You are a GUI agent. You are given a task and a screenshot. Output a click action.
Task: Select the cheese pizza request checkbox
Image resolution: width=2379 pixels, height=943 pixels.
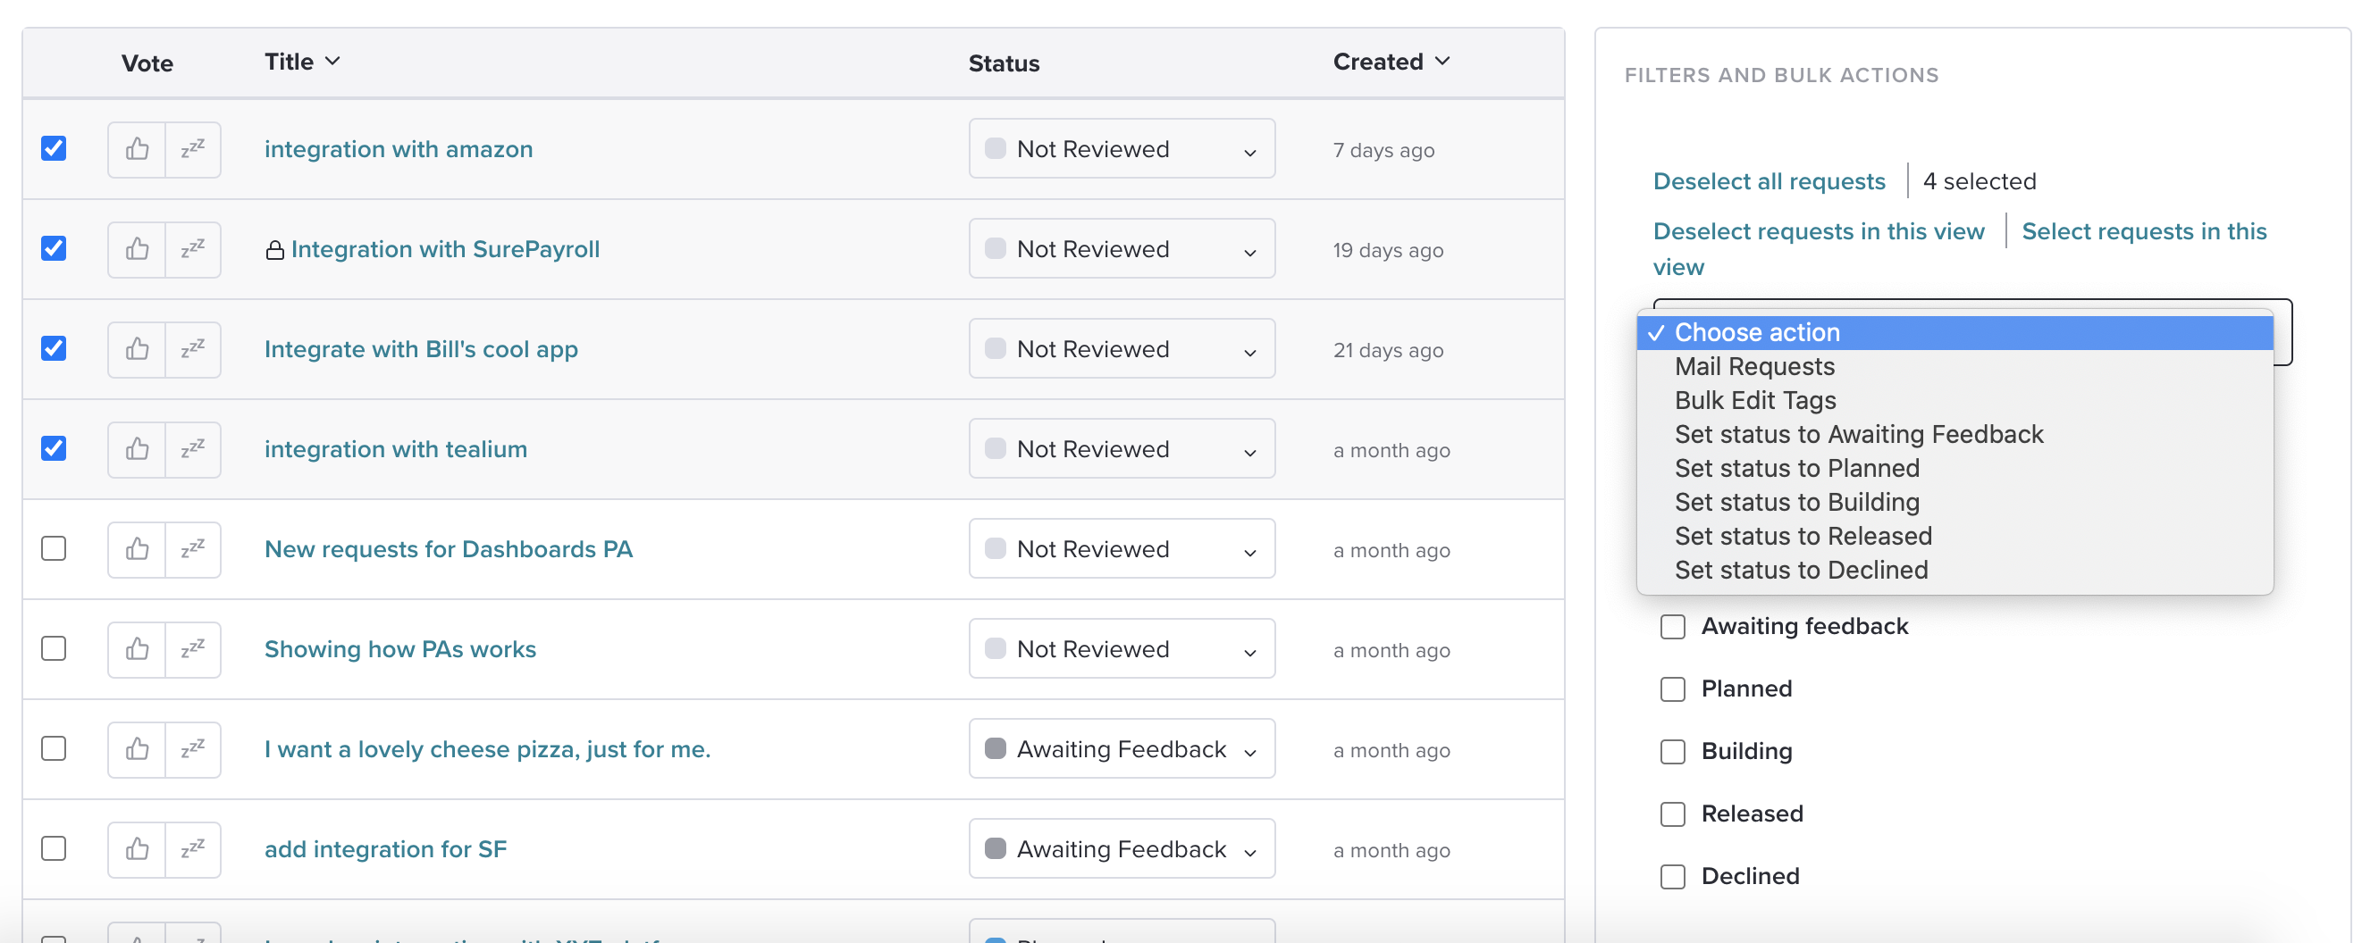click(x=54, y=748)
